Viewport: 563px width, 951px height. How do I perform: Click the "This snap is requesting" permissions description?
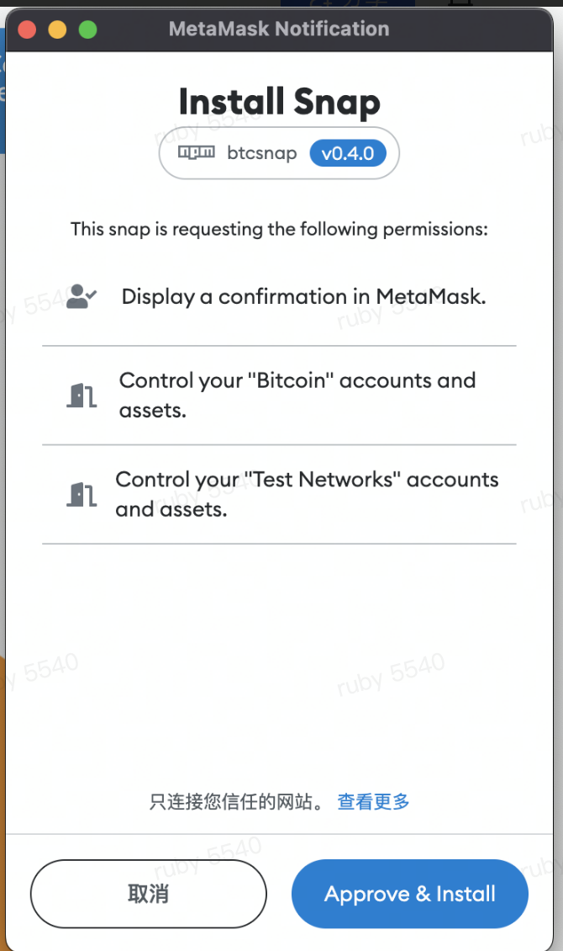(279, 229)
